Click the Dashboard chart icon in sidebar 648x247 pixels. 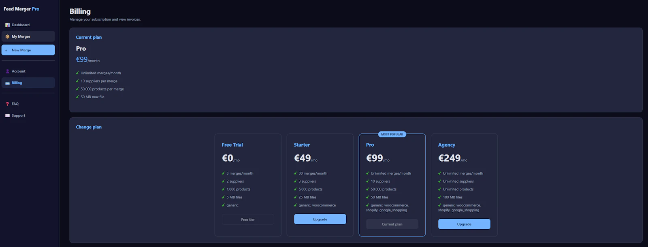(x=7, y=25)
